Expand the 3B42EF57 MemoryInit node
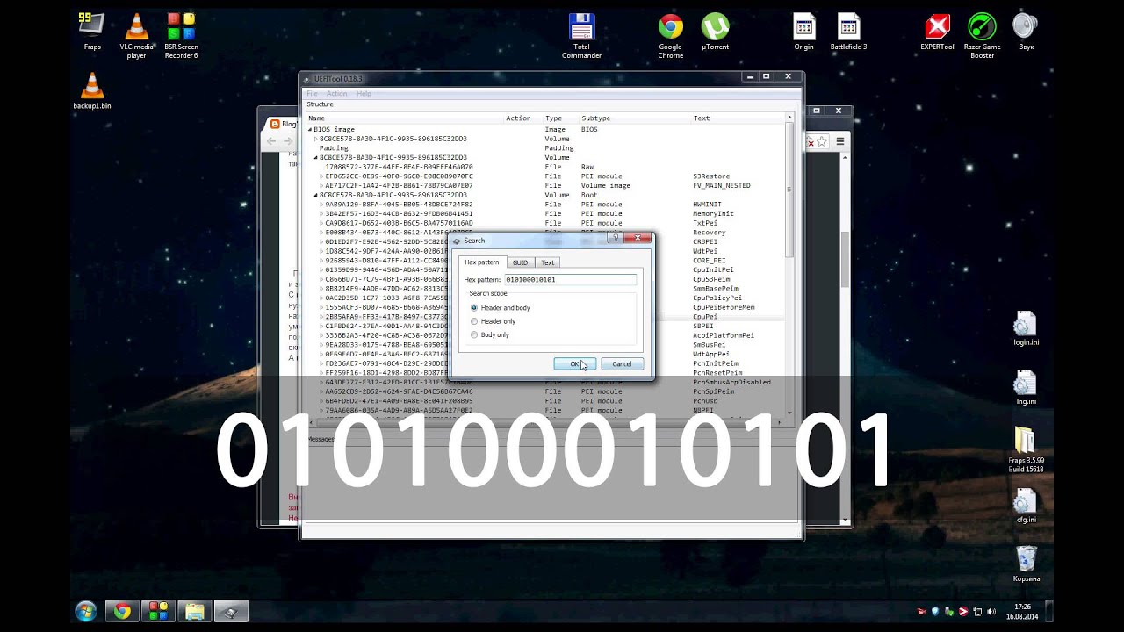The height and width of the screenshot is (632, 1124). click(x=321, y=214)
